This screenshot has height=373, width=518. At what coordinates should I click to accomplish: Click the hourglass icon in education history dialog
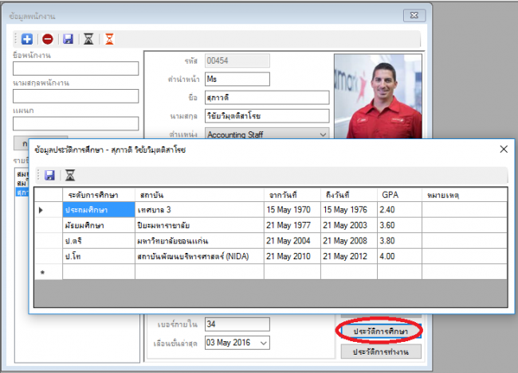(x=70, y=175)
